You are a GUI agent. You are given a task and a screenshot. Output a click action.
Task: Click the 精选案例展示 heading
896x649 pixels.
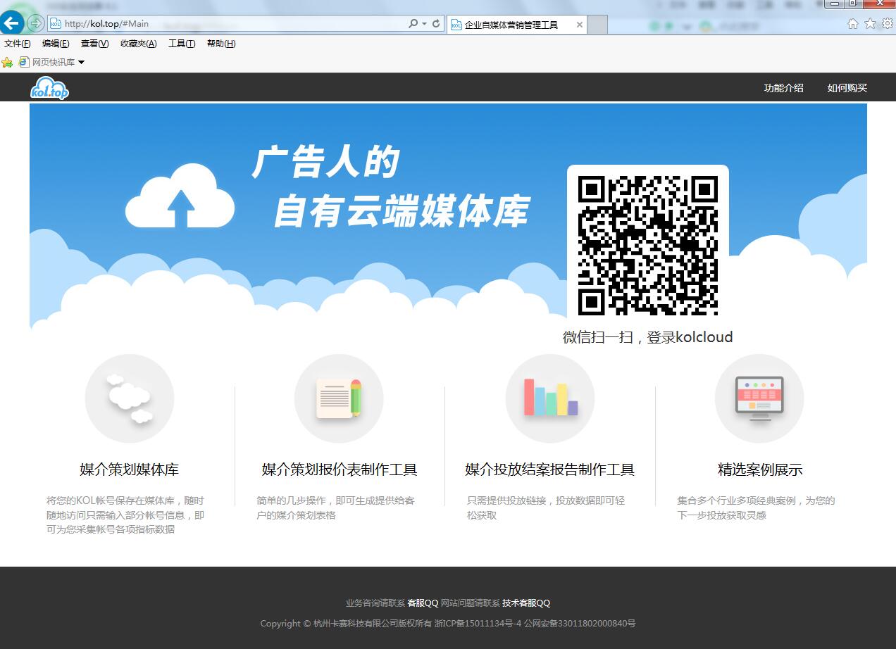click(760, 470)
